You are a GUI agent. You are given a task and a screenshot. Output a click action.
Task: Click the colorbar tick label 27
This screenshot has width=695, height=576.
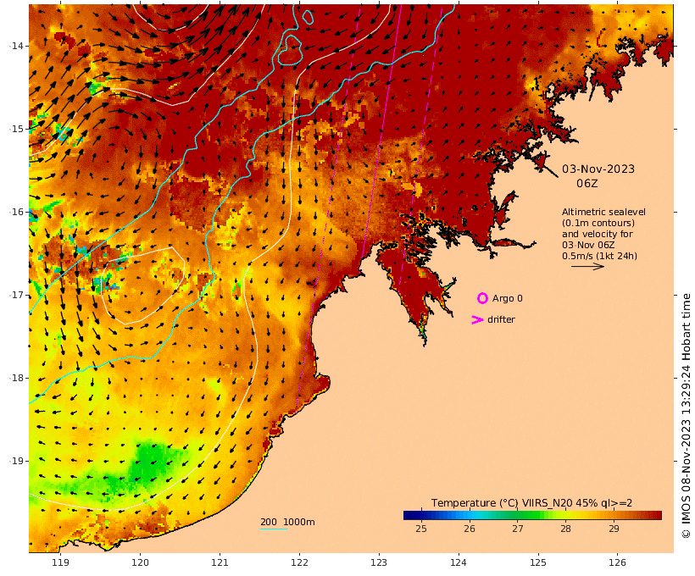coord(518,529)
